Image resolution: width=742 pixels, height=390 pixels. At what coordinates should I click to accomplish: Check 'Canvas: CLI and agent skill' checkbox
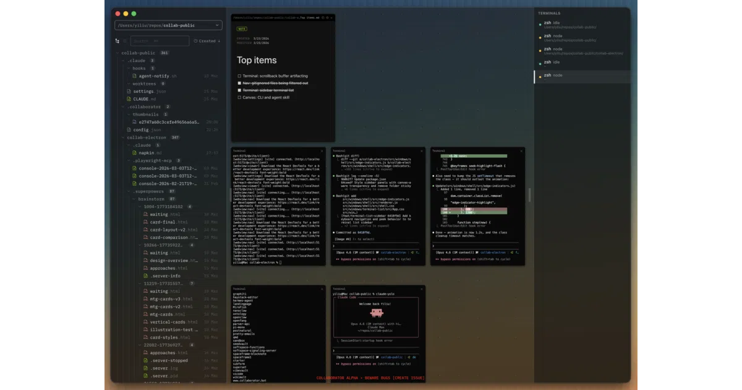coord(239,97)
